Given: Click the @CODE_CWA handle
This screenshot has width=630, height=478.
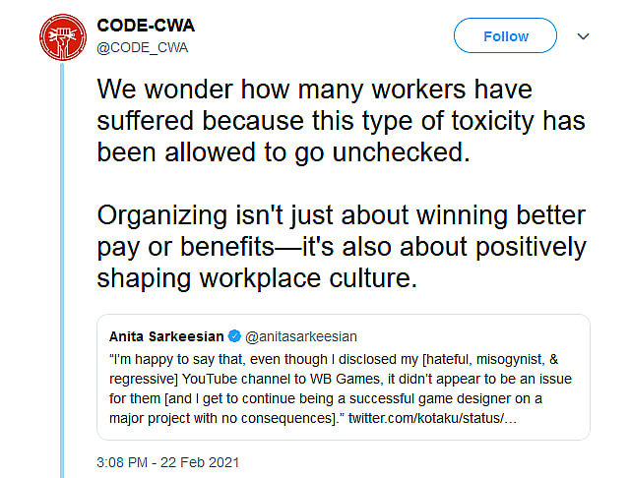Looking at the screenshot, I should click(x=142, y=46).
